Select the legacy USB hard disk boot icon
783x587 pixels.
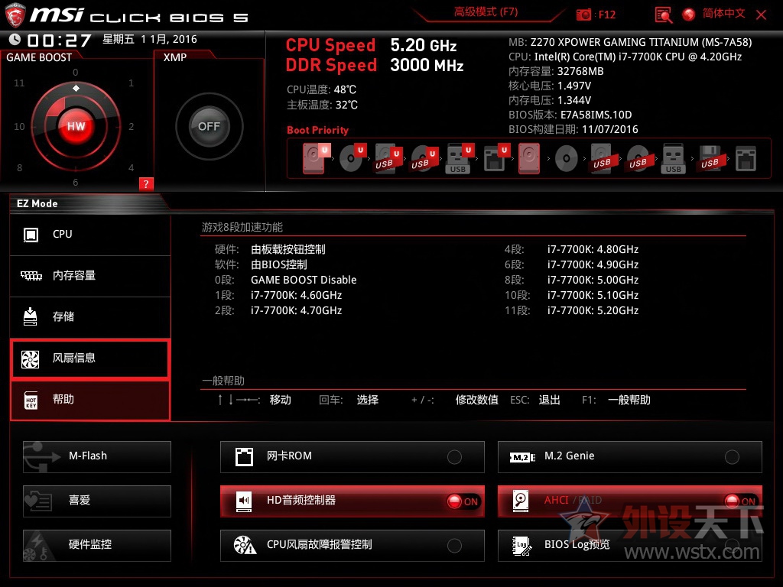click(602, 159)
